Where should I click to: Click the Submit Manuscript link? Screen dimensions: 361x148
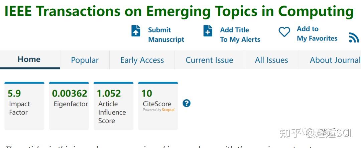pos(166,35)
